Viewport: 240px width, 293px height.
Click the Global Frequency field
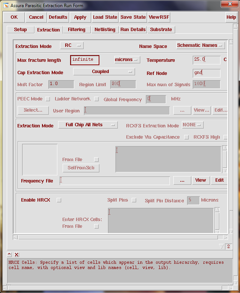coord(156,99)
